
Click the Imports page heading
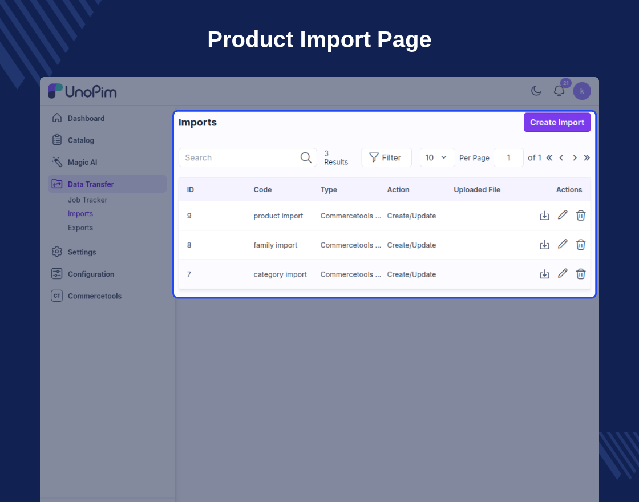pyautogui.click(x=197, y=122)
